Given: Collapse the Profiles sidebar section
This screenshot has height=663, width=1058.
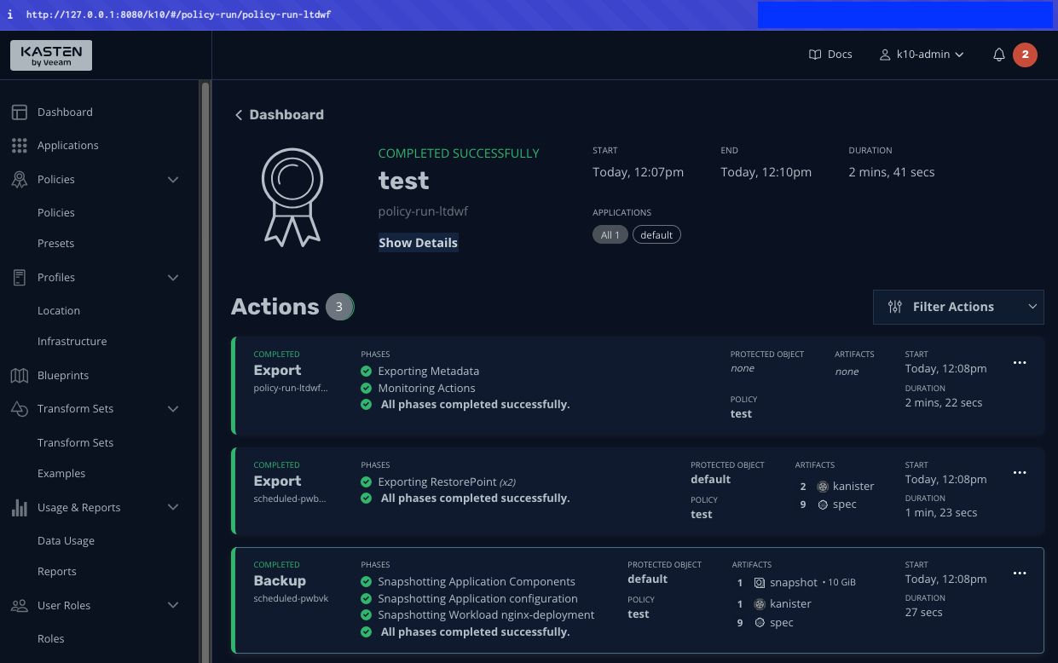Looking at the screenshot, I should 173,278.
